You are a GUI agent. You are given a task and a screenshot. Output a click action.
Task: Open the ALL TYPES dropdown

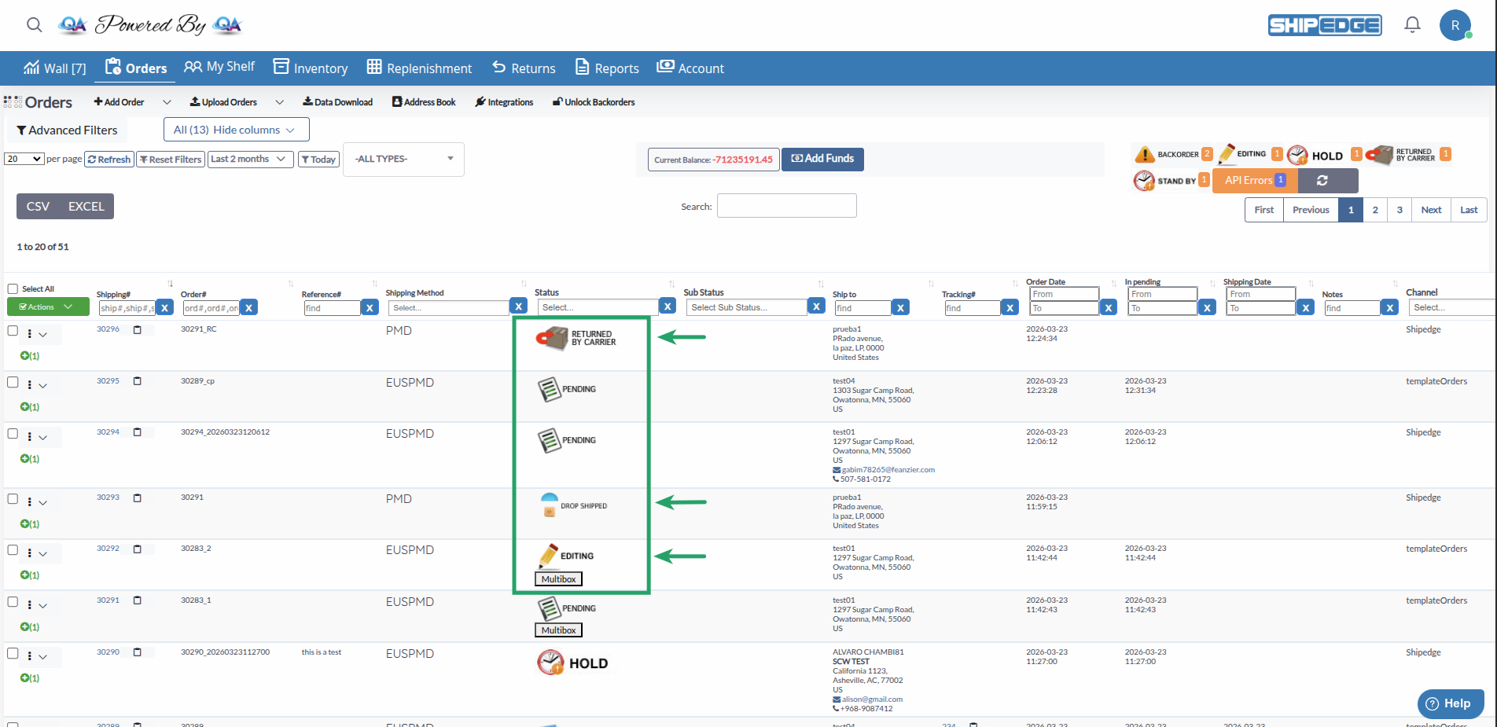pos(403,159)
